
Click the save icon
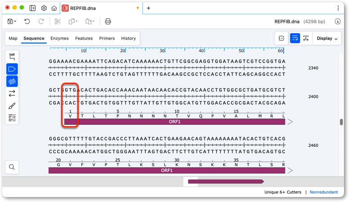10,22
